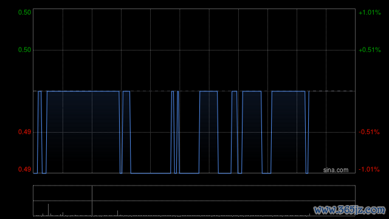Screen dimensions: 389x219
Task: Select the -0.51% percentage axis label
Action: [x=369, y=132]
